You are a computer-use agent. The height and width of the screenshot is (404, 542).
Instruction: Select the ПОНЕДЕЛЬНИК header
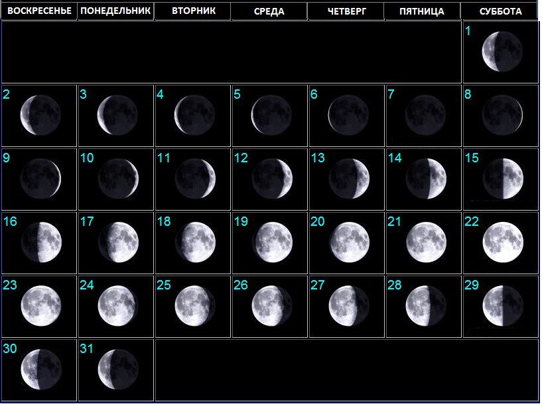(x=115, y=11)
